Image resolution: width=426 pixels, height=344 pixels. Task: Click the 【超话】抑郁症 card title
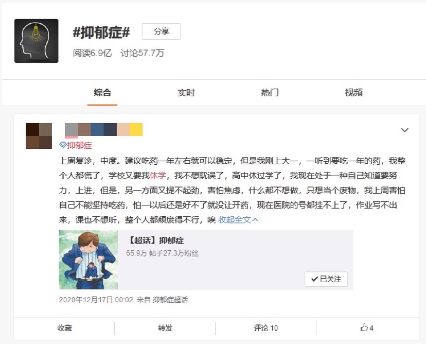tap(155, 240)
